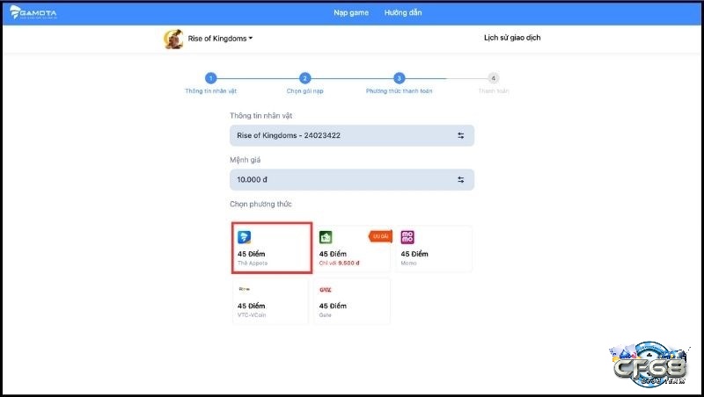Viewport: 704px width, 397px height.
Task: Click the Ưu đãi promotion badge
Action: 380,236
